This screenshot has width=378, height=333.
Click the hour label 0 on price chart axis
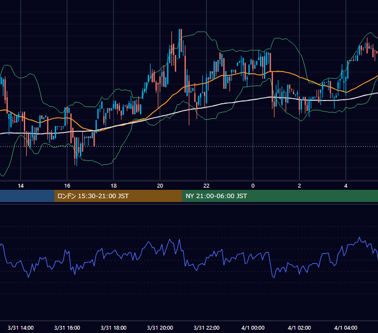click(x=253, y=186)
